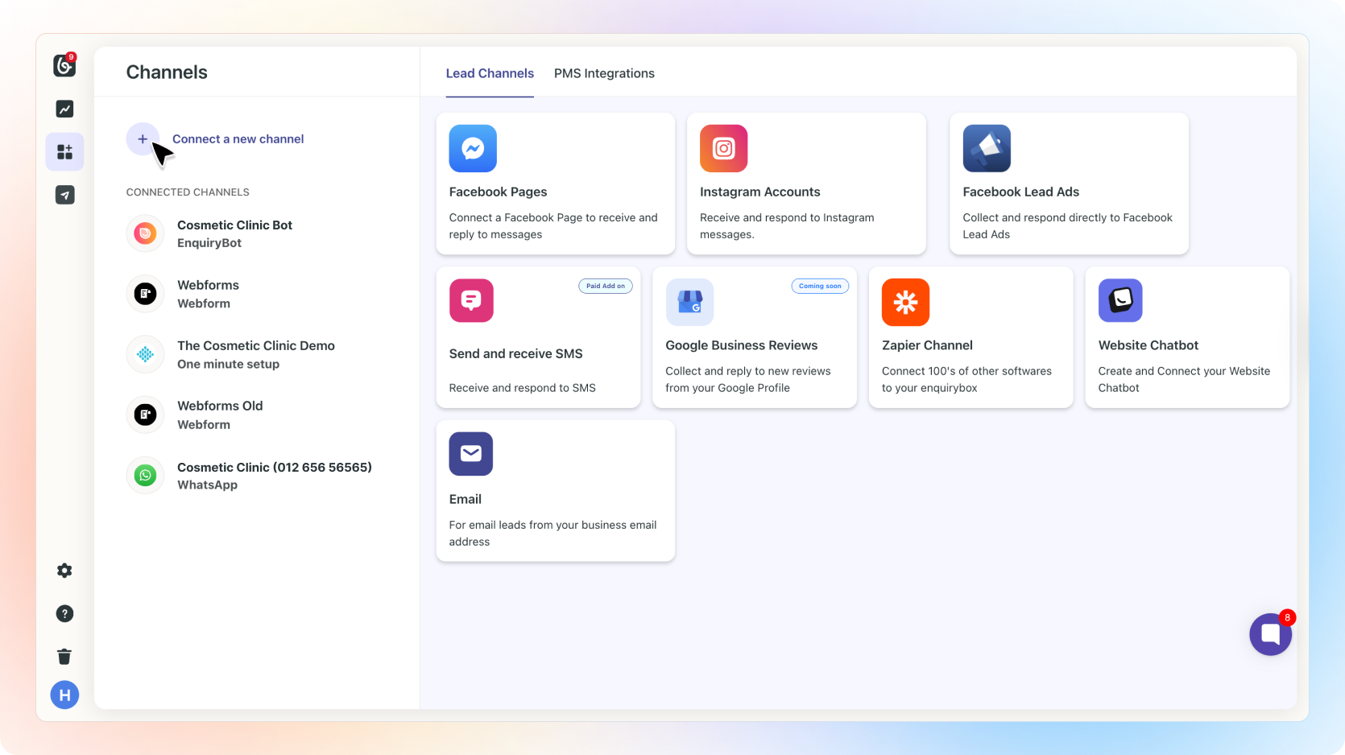Image resolution: width=1345 pixels, height=755 pixels.
Task: Click the Cosmetic Clinic Bot channel icon
Action: [x=145, y=233]
